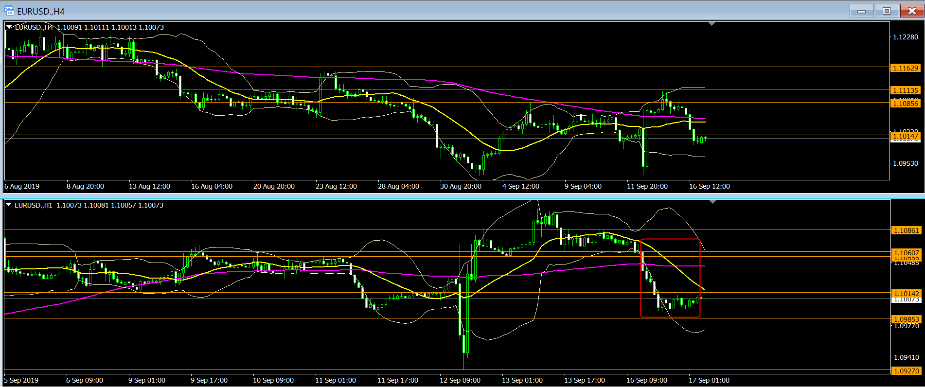
Task: Click the EURUSD chart window icon in title bar
Action: (9, 11)
